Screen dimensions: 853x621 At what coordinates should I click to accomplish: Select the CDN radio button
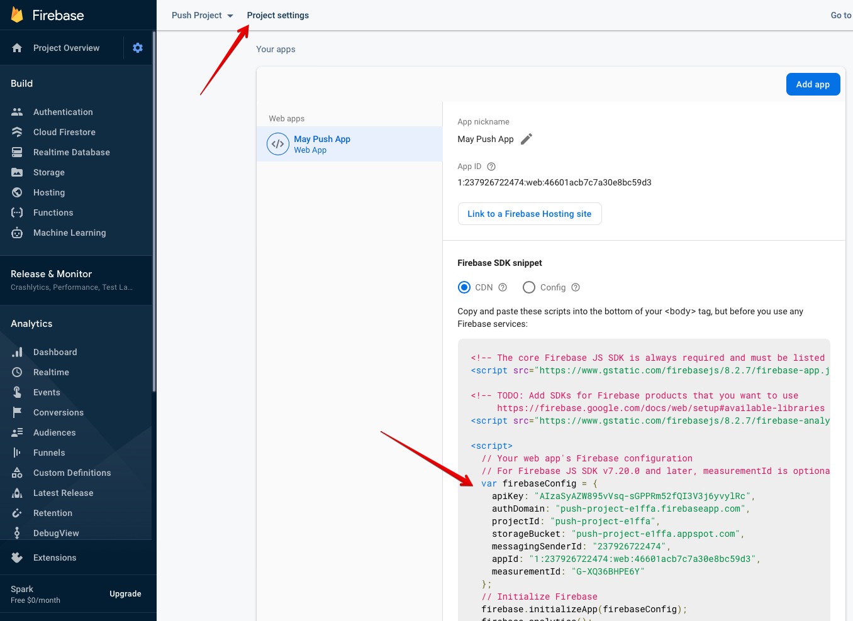[x=464, y=287]
